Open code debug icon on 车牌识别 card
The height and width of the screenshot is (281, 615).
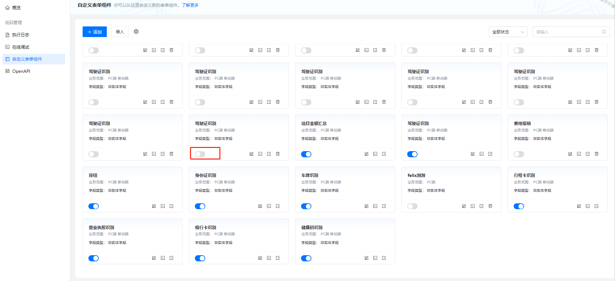pos(375,206)
